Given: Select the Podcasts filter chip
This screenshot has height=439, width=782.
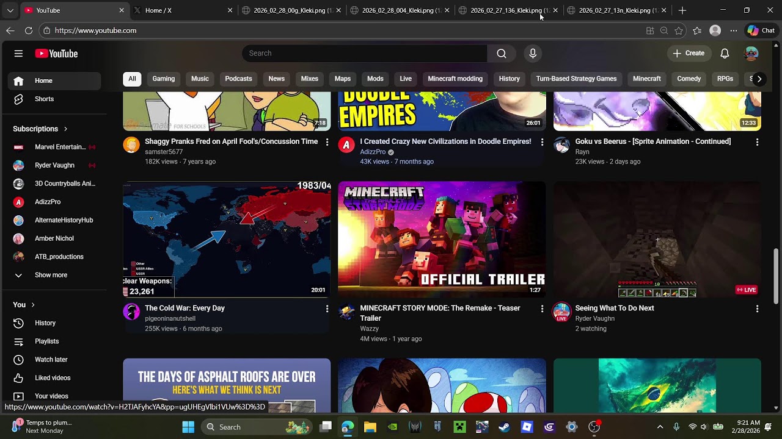Looking at the screenshot, I should (238, 79).
